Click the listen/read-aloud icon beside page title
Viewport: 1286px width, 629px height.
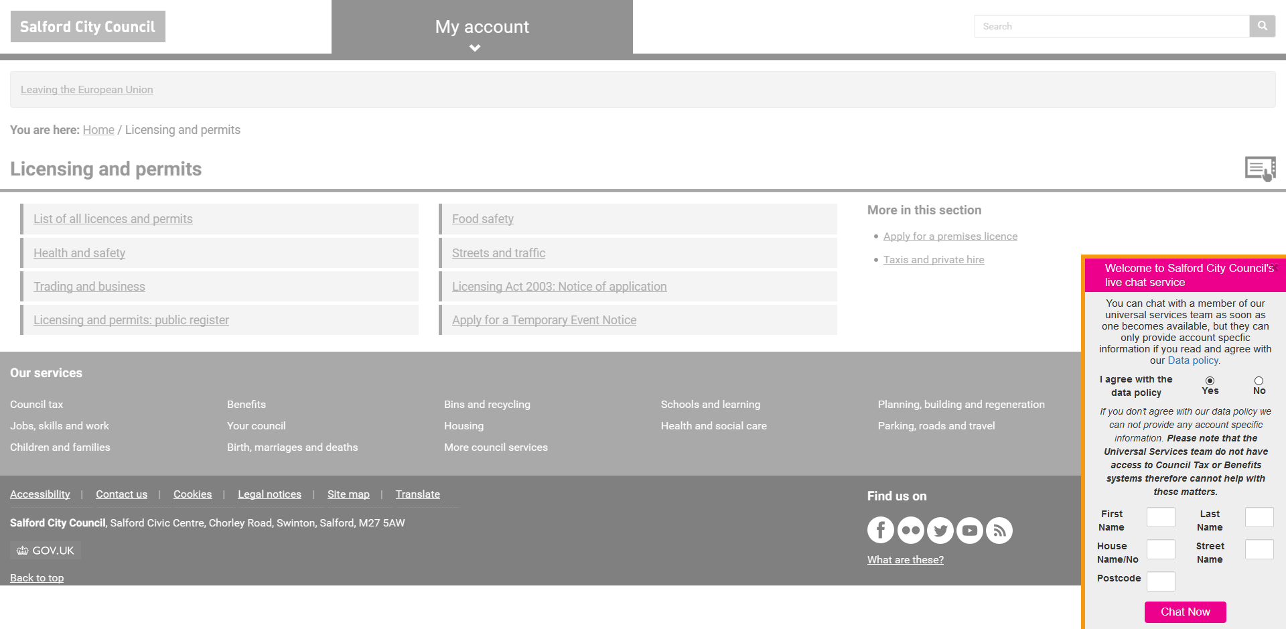click(x=1261, y=169)
